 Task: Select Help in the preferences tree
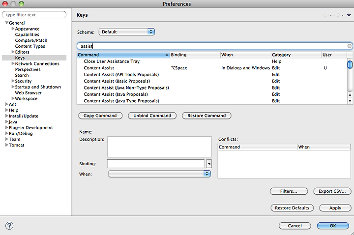coord(14,110)
